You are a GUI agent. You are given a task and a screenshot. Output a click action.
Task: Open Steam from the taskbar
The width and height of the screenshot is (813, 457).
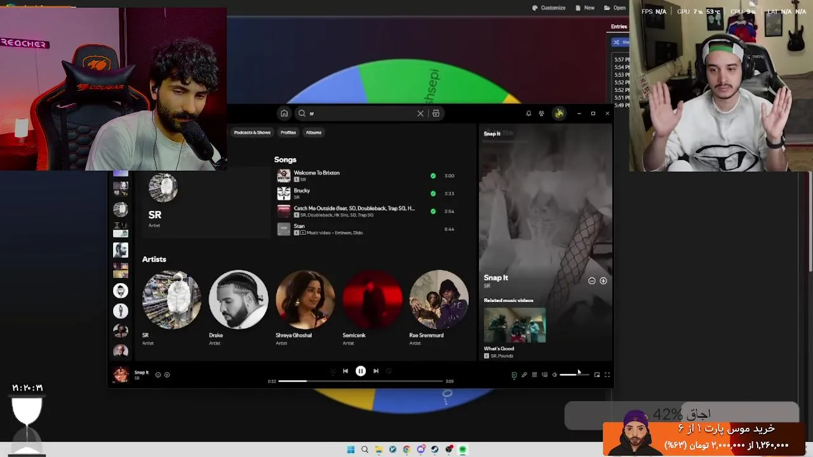click(434, 449)
